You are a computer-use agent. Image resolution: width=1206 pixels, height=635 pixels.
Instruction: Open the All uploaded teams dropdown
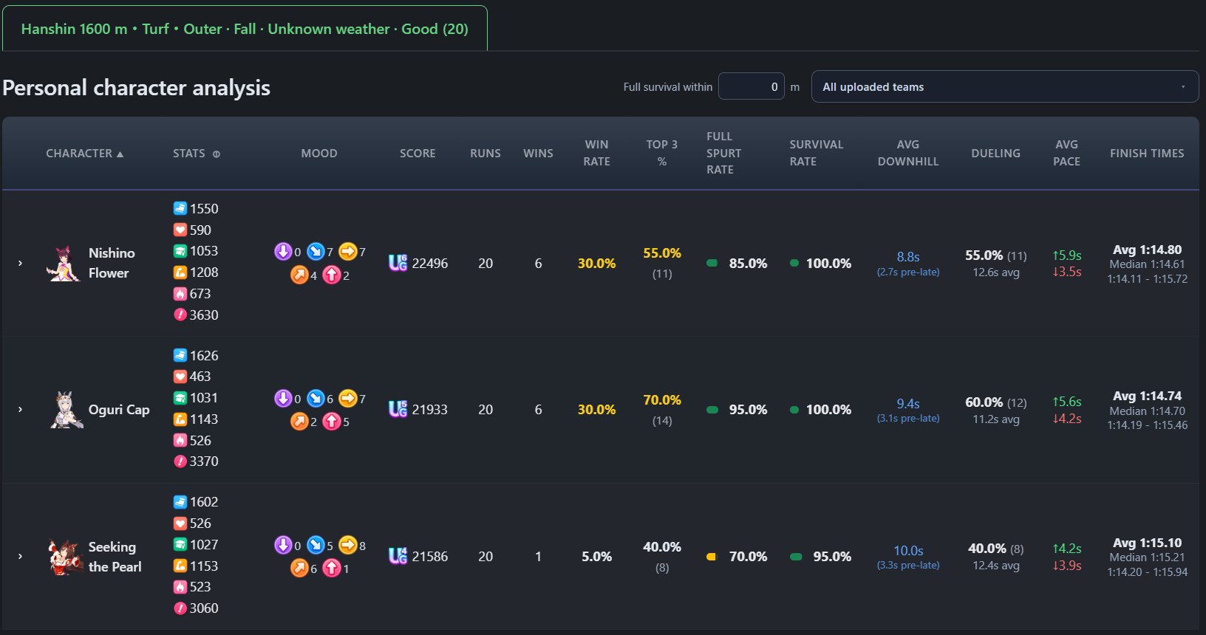click(x=1005, y=86)
